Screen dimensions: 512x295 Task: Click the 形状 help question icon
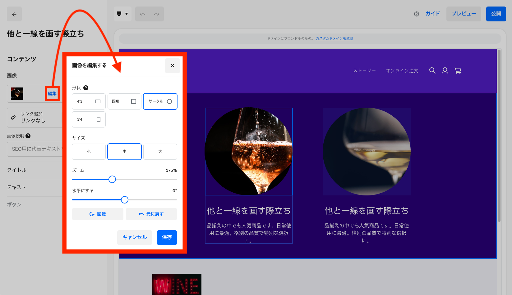(86, 88)
